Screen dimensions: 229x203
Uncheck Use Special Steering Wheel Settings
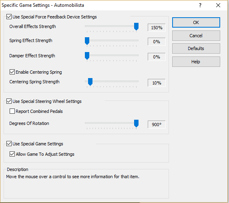tap(9, 101)
